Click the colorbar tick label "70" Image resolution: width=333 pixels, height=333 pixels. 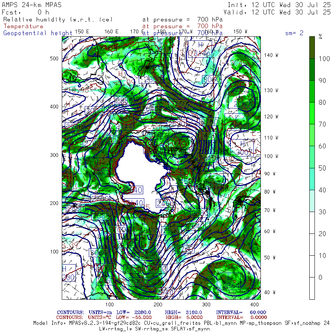click(322, 124)
